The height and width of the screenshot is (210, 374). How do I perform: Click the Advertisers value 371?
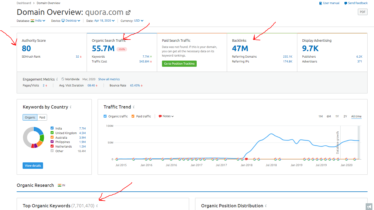click(359, 61)
